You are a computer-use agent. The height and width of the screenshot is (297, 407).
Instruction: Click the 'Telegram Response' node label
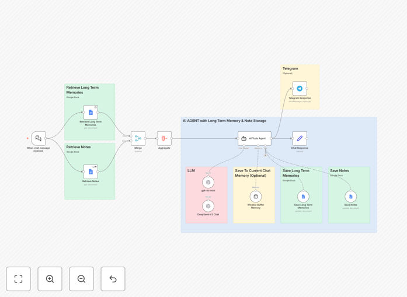click(x=300, y=98)
